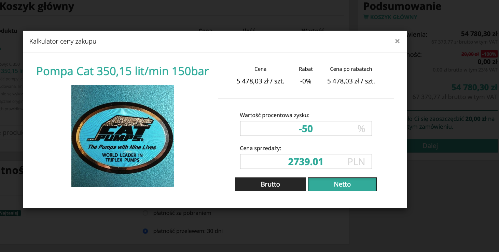Click the Pompa Cat 350 product title
Viewport: 499px width, 252px height.
(x=123, y=72)
